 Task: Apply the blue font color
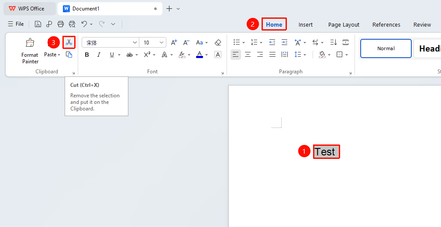pos(200,55)
